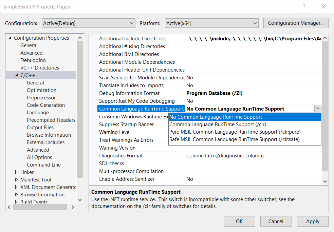Click the tree scroll up arrow
This screenshot has height=232, width=334.
[80, 37]
